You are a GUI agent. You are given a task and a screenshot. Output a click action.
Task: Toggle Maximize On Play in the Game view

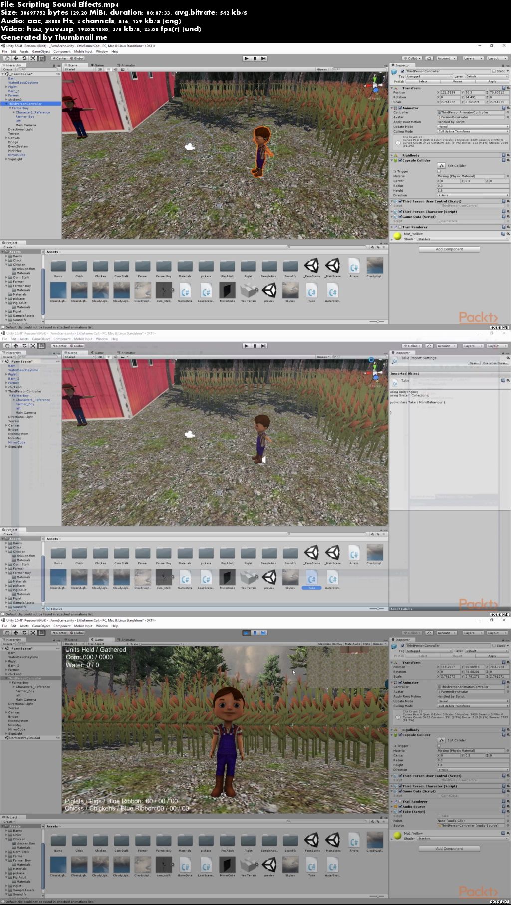pos(331,644)
